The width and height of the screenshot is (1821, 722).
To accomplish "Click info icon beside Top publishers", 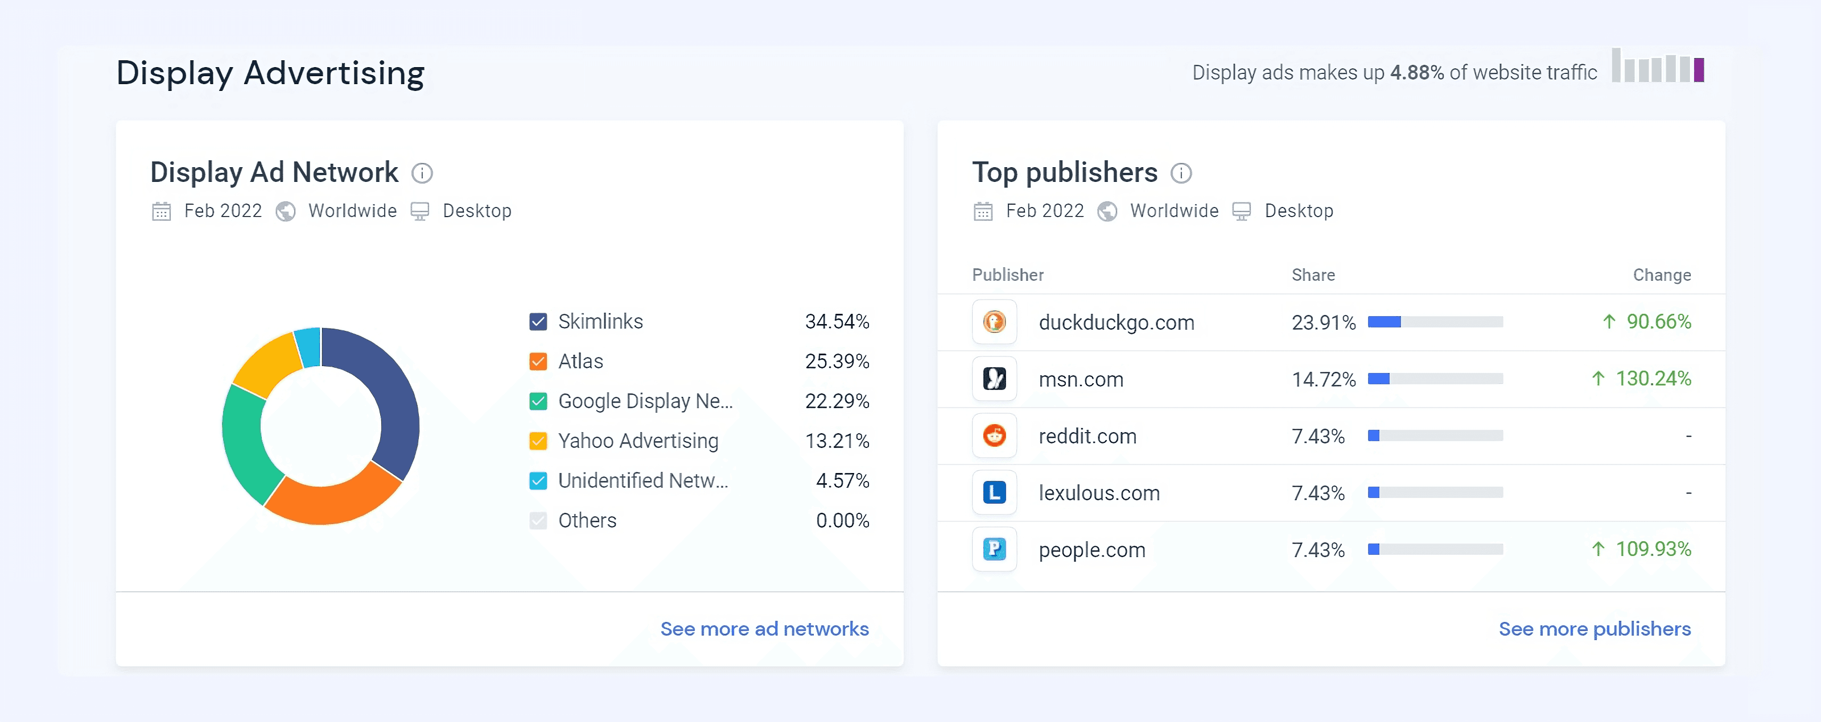I will coord(1181,173).
